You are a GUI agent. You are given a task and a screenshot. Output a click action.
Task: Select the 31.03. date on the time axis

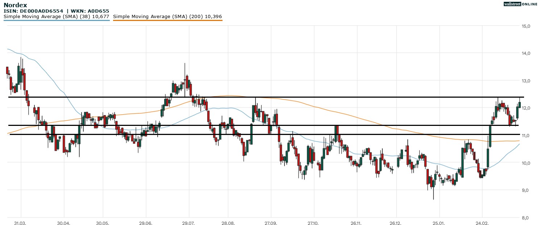coord(20,223)
